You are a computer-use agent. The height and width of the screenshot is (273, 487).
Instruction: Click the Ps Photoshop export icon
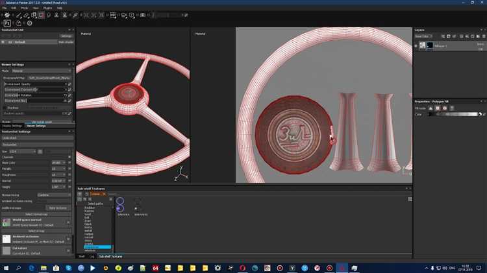click(x=7, y=23)
